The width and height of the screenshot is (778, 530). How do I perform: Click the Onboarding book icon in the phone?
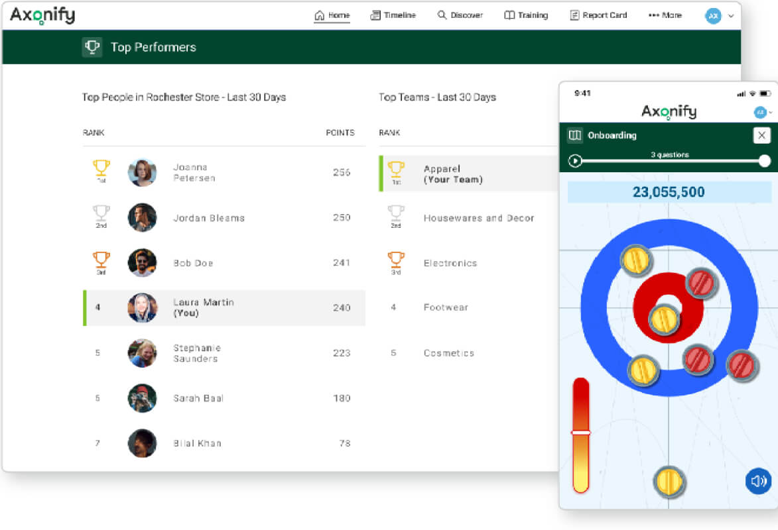575,135
